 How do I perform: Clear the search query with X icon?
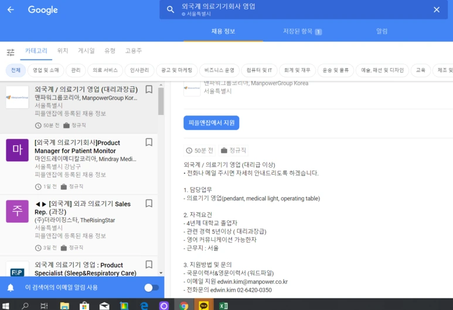[437, 10]
